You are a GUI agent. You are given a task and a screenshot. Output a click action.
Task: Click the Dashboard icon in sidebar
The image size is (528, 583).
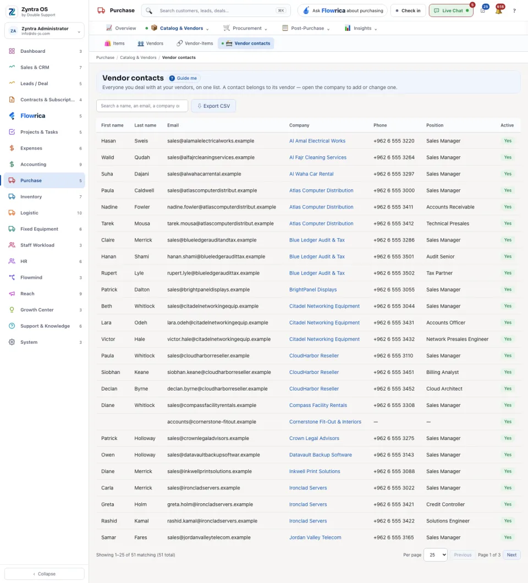[x=12, y=51]
